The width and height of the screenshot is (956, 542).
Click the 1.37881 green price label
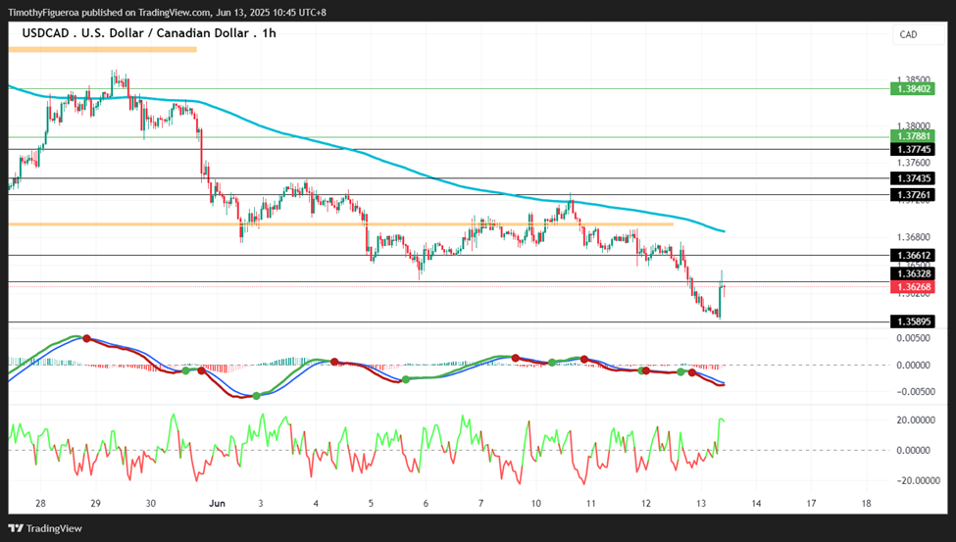click(912, 136)
